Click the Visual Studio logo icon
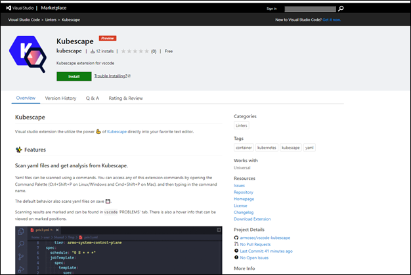The image size is (411, 275). tap(9, 8)
